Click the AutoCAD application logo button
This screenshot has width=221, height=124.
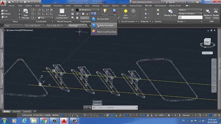tap(3, 3)
